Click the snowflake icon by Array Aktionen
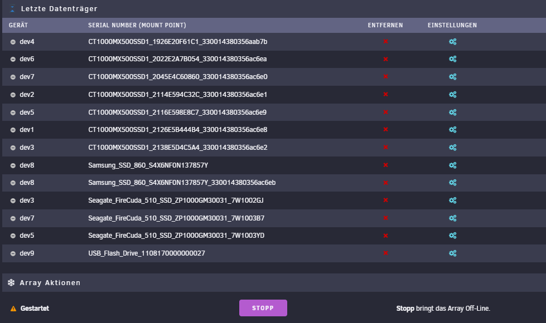Image resolution: width=546 pixels, height=323 pixels. point(11,283)
